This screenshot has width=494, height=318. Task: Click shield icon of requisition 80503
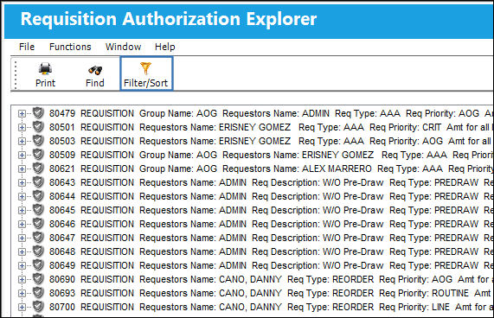coord(38,140)
